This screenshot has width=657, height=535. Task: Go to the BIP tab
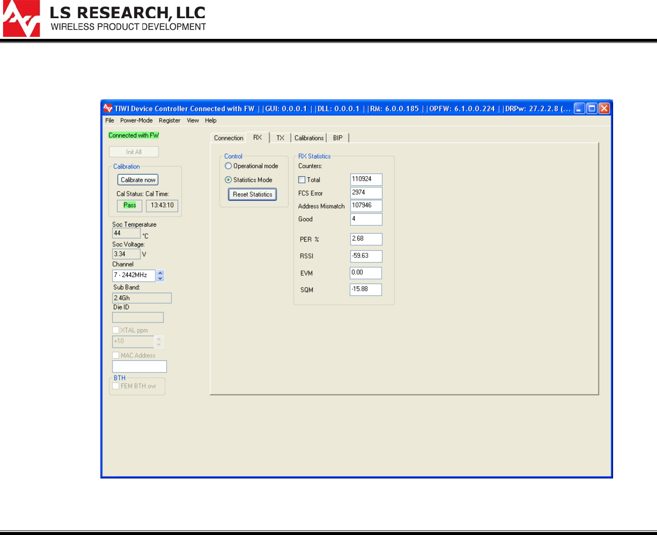[x=338, y=138]
